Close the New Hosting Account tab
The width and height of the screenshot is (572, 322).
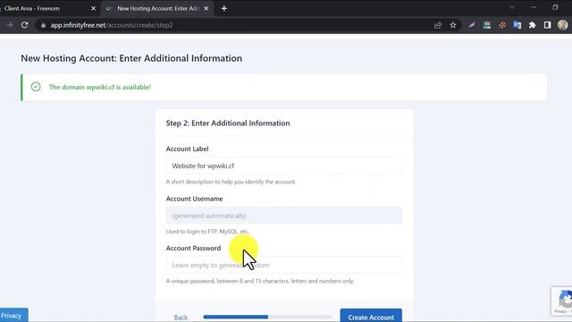(206, 8)
